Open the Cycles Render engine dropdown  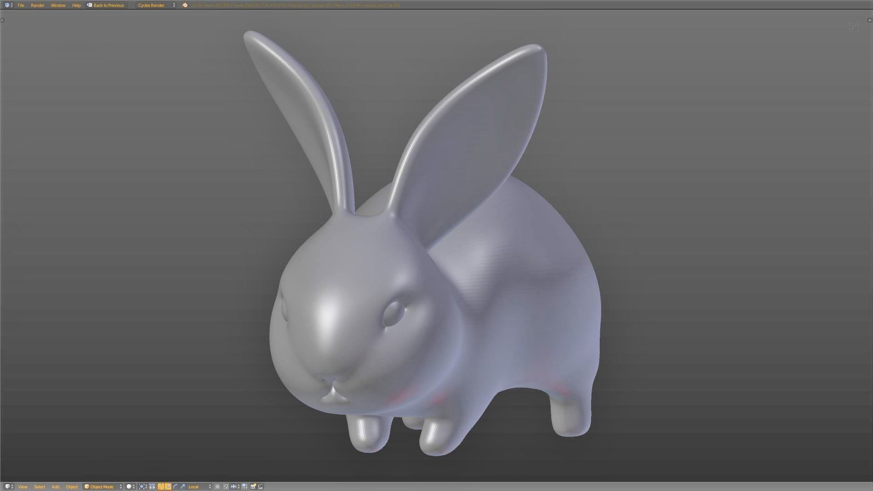tap(156, 5)
